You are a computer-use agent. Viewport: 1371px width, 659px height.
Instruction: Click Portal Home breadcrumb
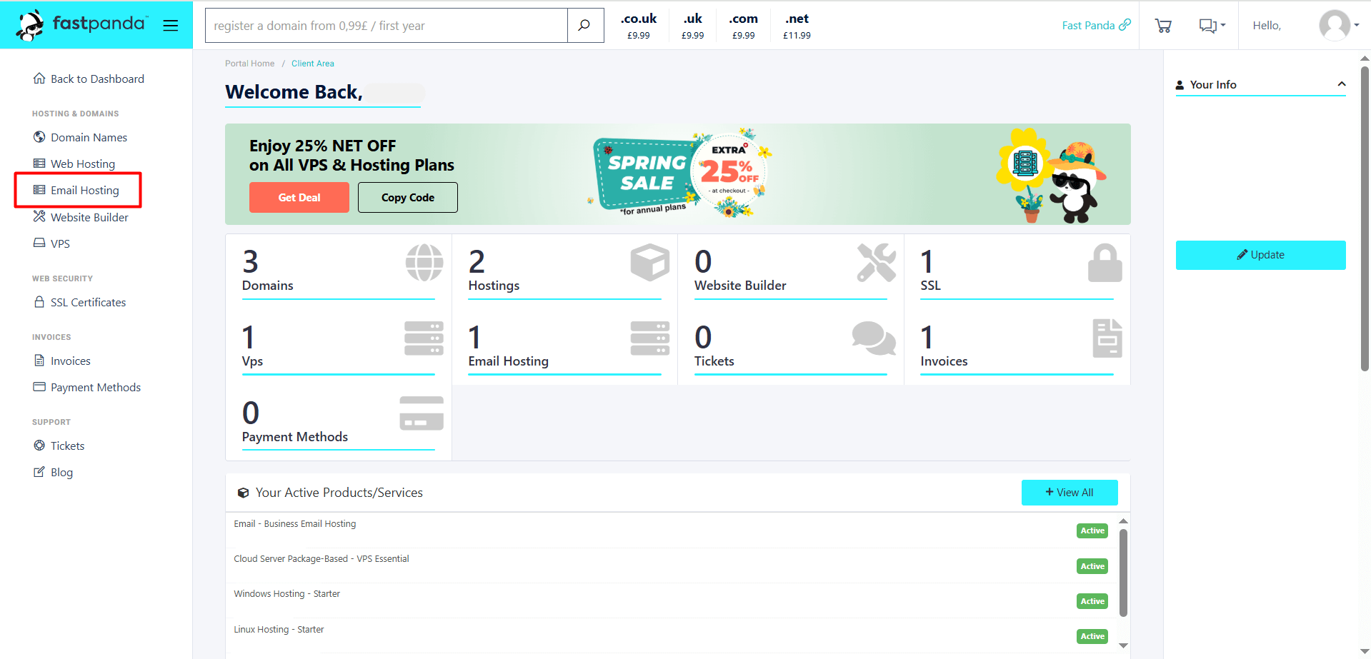tap(249, 64)
